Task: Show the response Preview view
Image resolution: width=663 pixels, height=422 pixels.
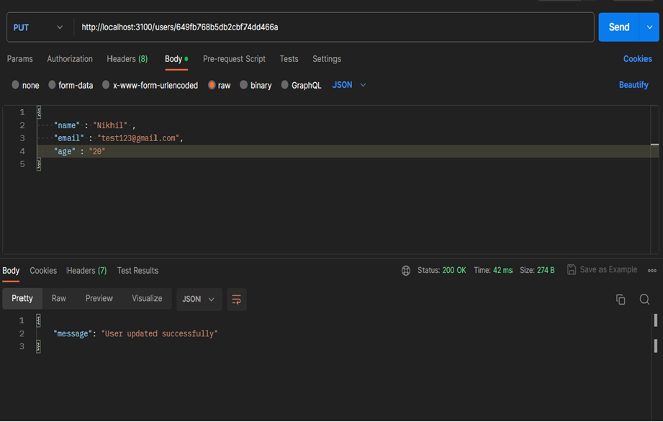Action: [x=99, y=299]
